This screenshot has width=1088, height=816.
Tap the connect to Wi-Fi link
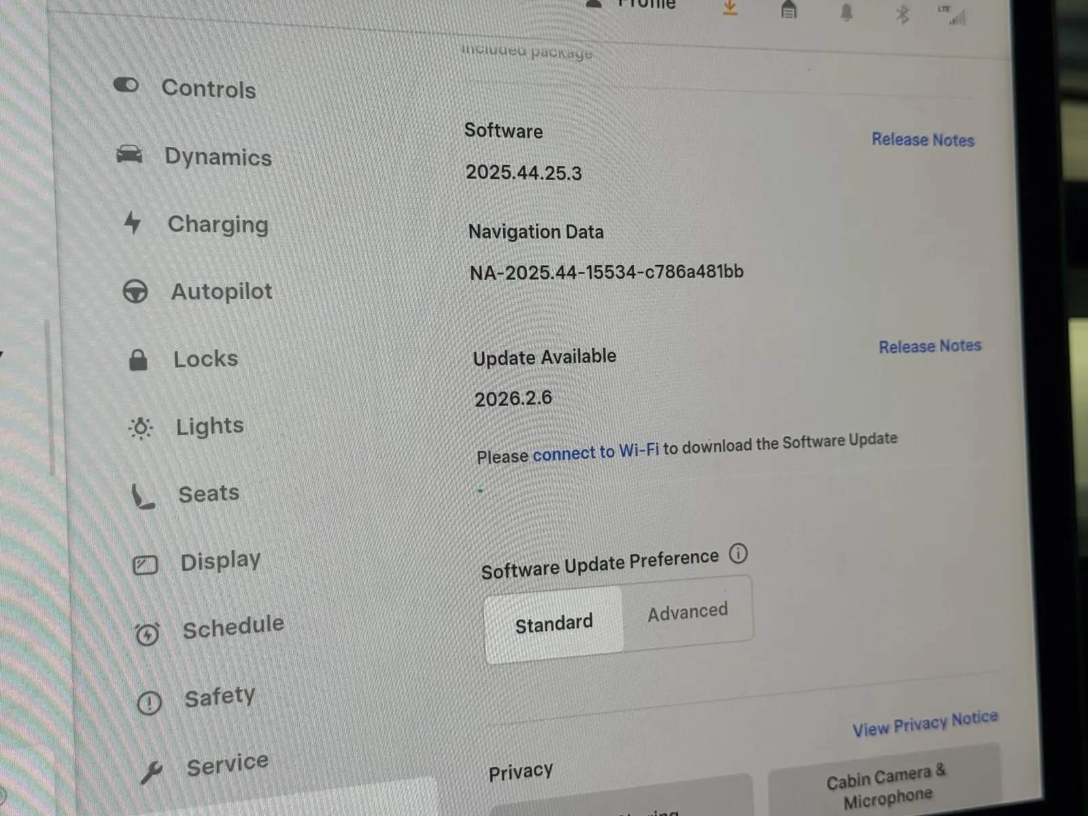click(595, 452)
